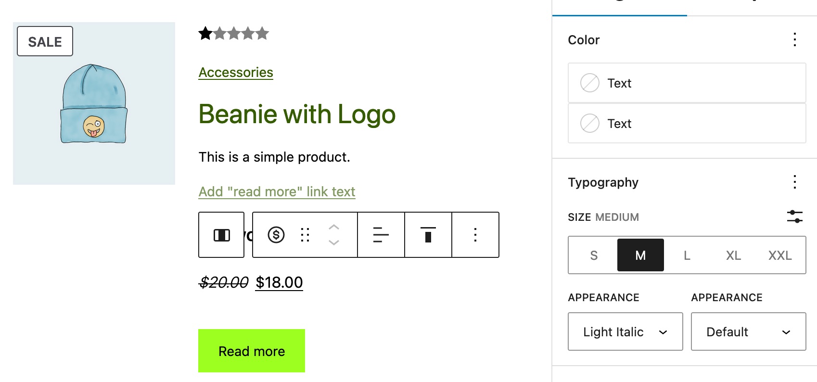Select font size XXL
Image resolution: width=817 pixels, height=382 pixels.
tap(780, 255)
